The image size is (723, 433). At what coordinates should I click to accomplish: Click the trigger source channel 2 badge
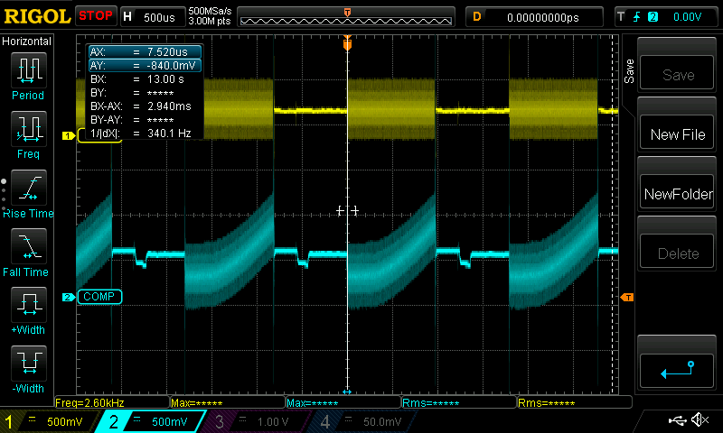point(653,17)
